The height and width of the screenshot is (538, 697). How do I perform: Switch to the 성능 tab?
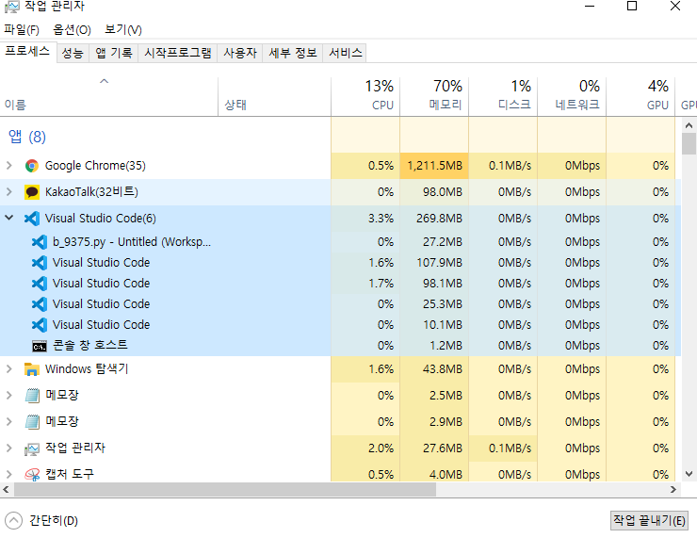pyautogui.click(x=73, y=54)
